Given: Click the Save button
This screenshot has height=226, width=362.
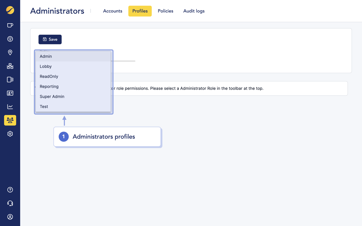Looking at the screenshot, I should tap(50, 39).
